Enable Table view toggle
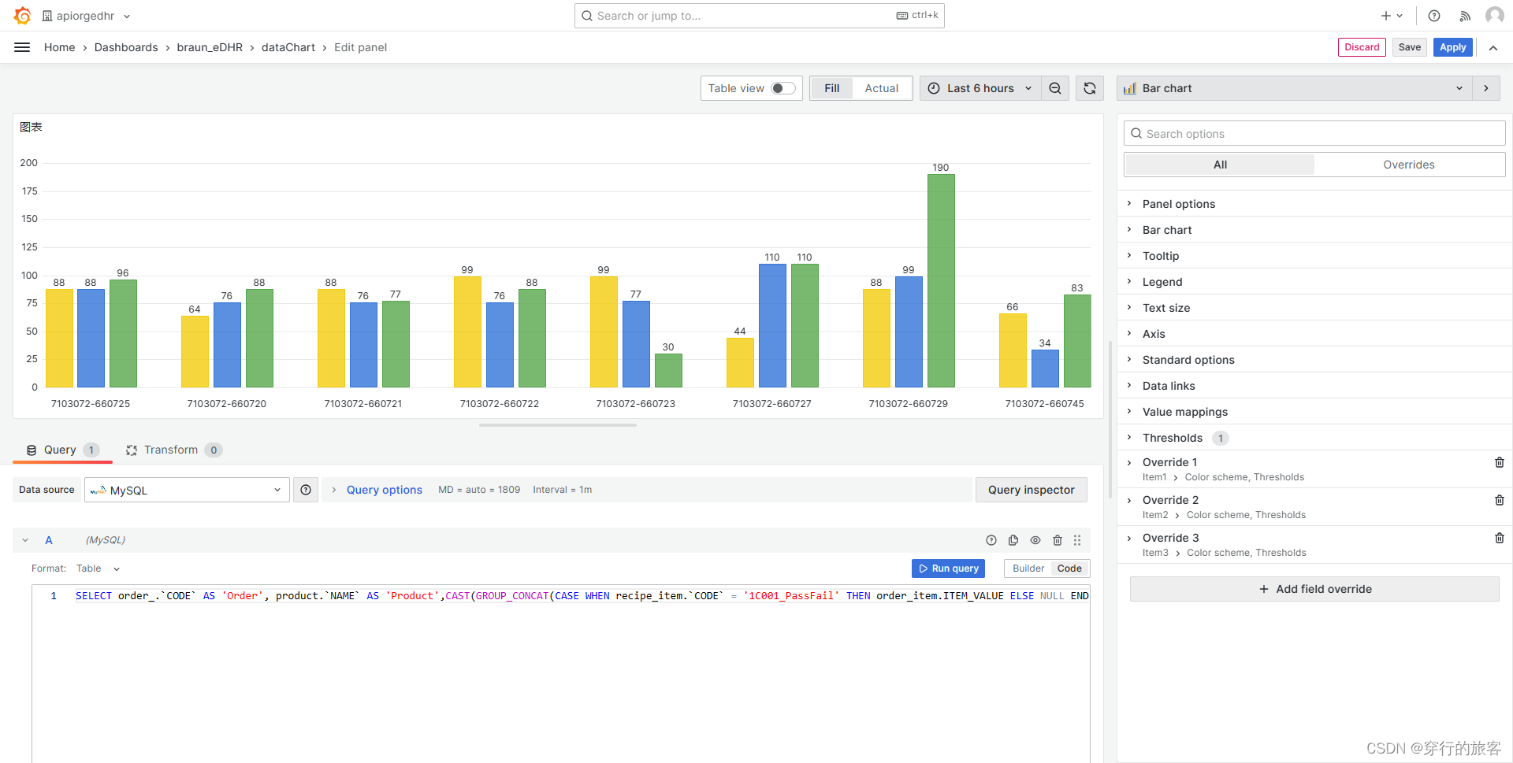1513x763 pixels. pyautogui.click(x=783, y=88)
